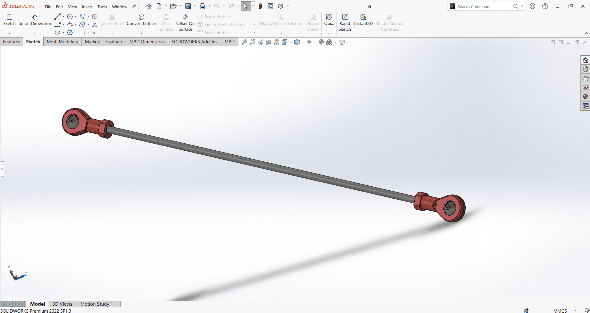Viewport: 590px width, 313px height.
Task: Select the sketch Text tool
Action: [94, 25]
